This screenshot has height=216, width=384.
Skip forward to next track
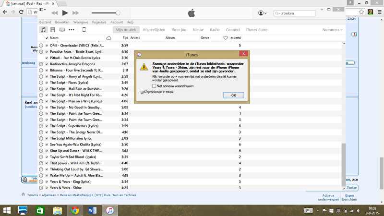tap(76, 13)
